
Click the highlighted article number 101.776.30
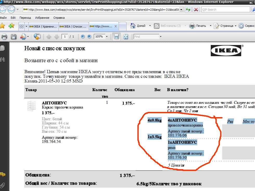click(177, 157)
